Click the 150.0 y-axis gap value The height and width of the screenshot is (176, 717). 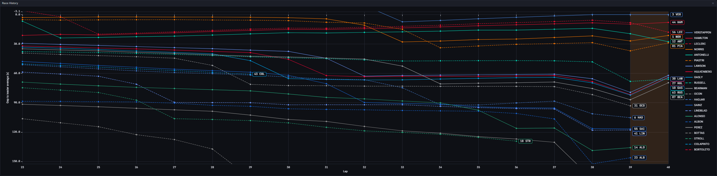[17, 161]
